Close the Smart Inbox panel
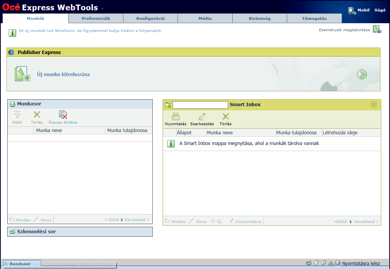The height and width of the screenshot is (269, 390). click(374, 105)
